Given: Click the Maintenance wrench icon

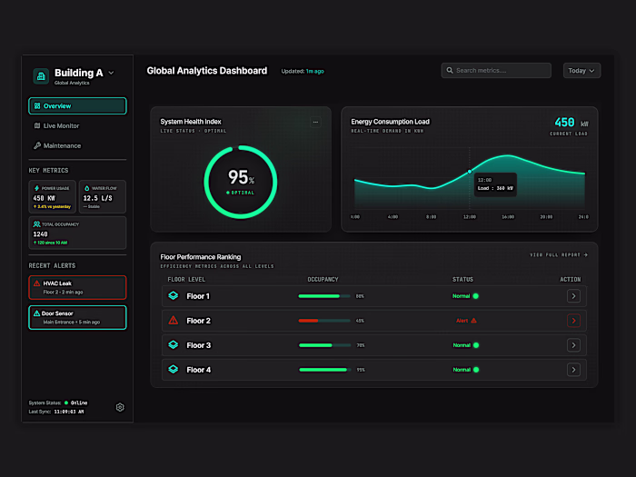Looking at the screenshot, I should click(37, 145).
